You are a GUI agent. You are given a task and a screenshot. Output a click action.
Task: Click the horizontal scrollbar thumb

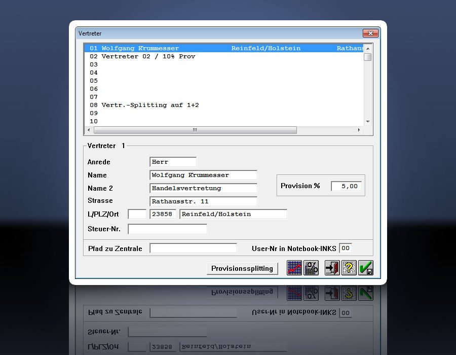point(195,130)
